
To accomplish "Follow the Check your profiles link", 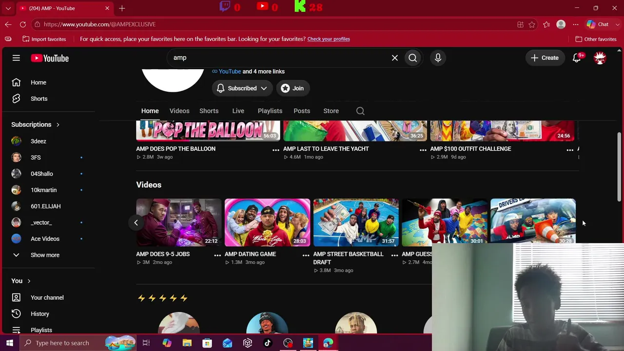I will [329, 39].
